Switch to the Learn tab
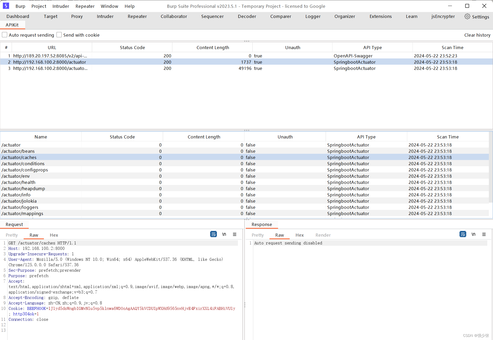This screenshot has width=493, height=340. coord(411,16)
